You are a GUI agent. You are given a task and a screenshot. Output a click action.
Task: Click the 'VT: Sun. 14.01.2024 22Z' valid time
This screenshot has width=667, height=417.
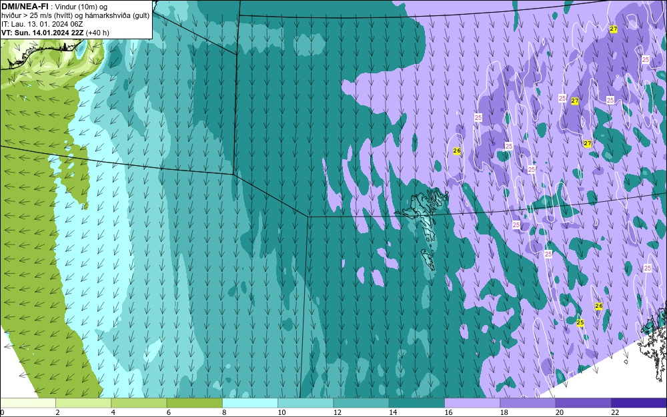tap(43, 33)
